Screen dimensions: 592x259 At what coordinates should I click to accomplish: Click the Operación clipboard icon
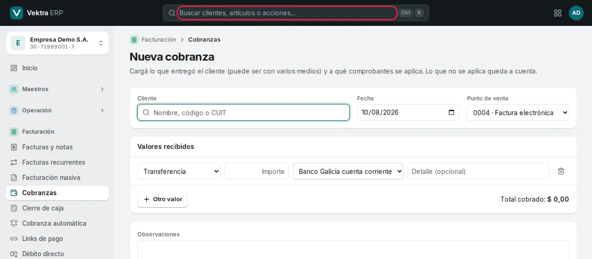click(14, 111)
